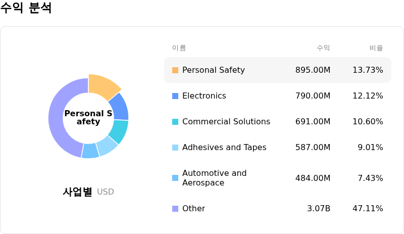Click the 사업별 chart label

pos(77,192)
